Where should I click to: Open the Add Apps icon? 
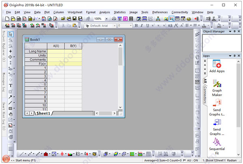point(217,66)
